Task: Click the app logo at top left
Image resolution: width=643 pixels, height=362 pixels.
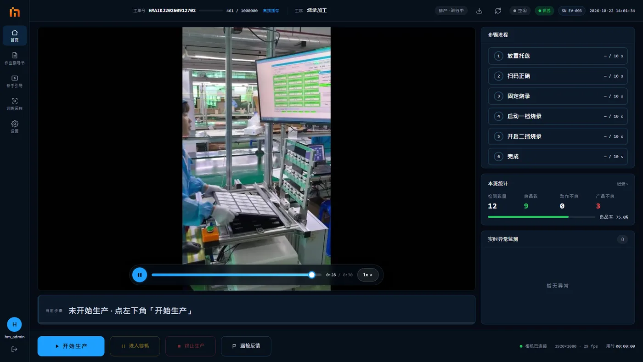Action: click(15, 12)
